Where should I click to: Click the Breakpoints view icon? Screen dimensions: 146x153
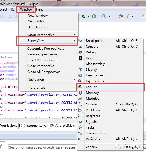click(x=80, y=41)
